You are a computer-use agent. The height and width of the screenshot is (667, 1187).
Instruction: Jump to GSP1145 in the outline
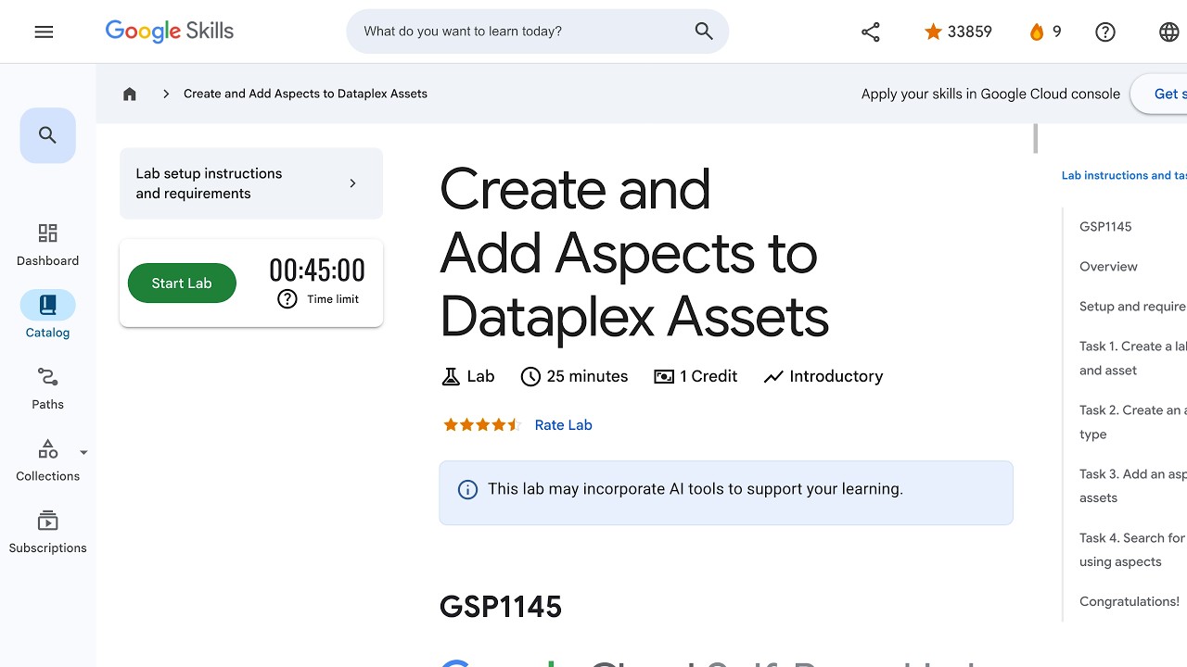(x=1105, y=226)
